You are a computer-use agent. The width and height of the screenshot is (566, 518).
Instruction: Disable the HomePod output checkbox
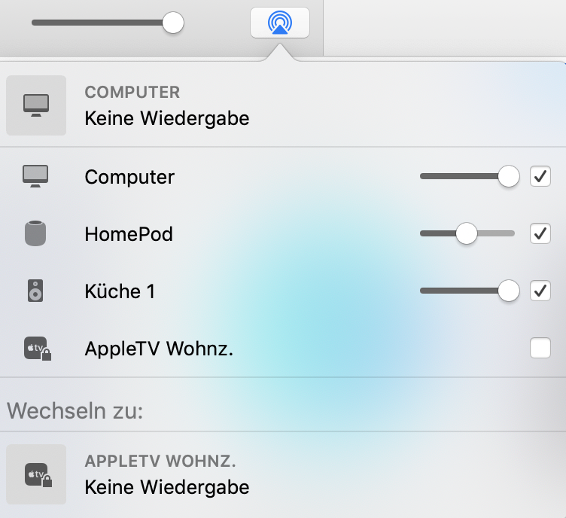[x=540, y=233]
